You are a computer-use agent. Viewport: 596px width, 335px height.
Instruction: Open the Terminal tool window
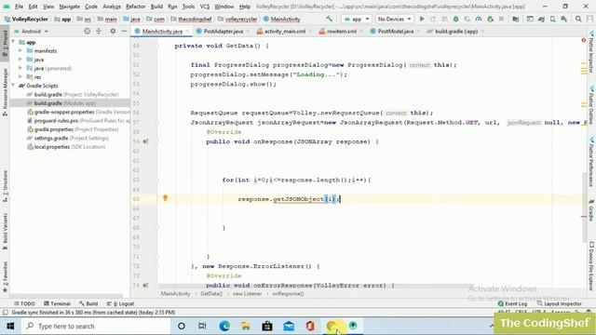(x=57, y=303)
